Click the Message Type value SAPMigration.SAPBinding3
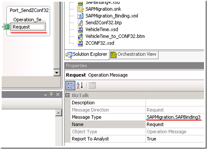Screen dimensions: 207x149 [x=175, y=117]
